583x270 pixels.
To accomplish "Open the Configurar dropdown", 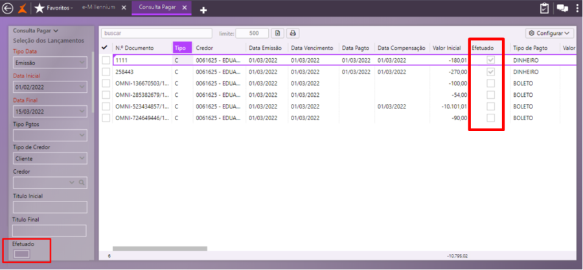I will point(549,34).
